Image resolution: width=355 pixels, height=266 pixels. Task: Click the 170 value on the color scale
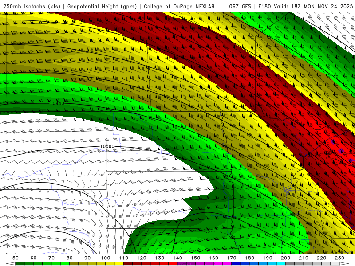pyautogui.click(x=231, y=258)
